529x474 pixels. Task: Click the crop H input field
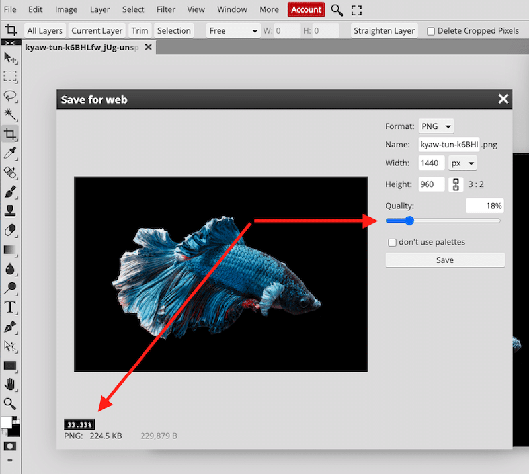[x=325, y=30]
